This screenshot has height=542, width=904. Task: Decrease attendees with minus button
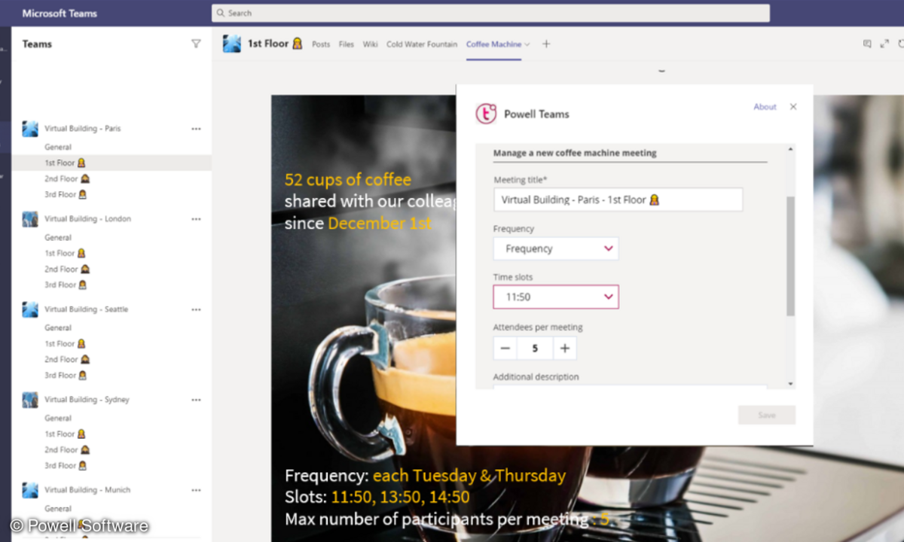(505, 349)
